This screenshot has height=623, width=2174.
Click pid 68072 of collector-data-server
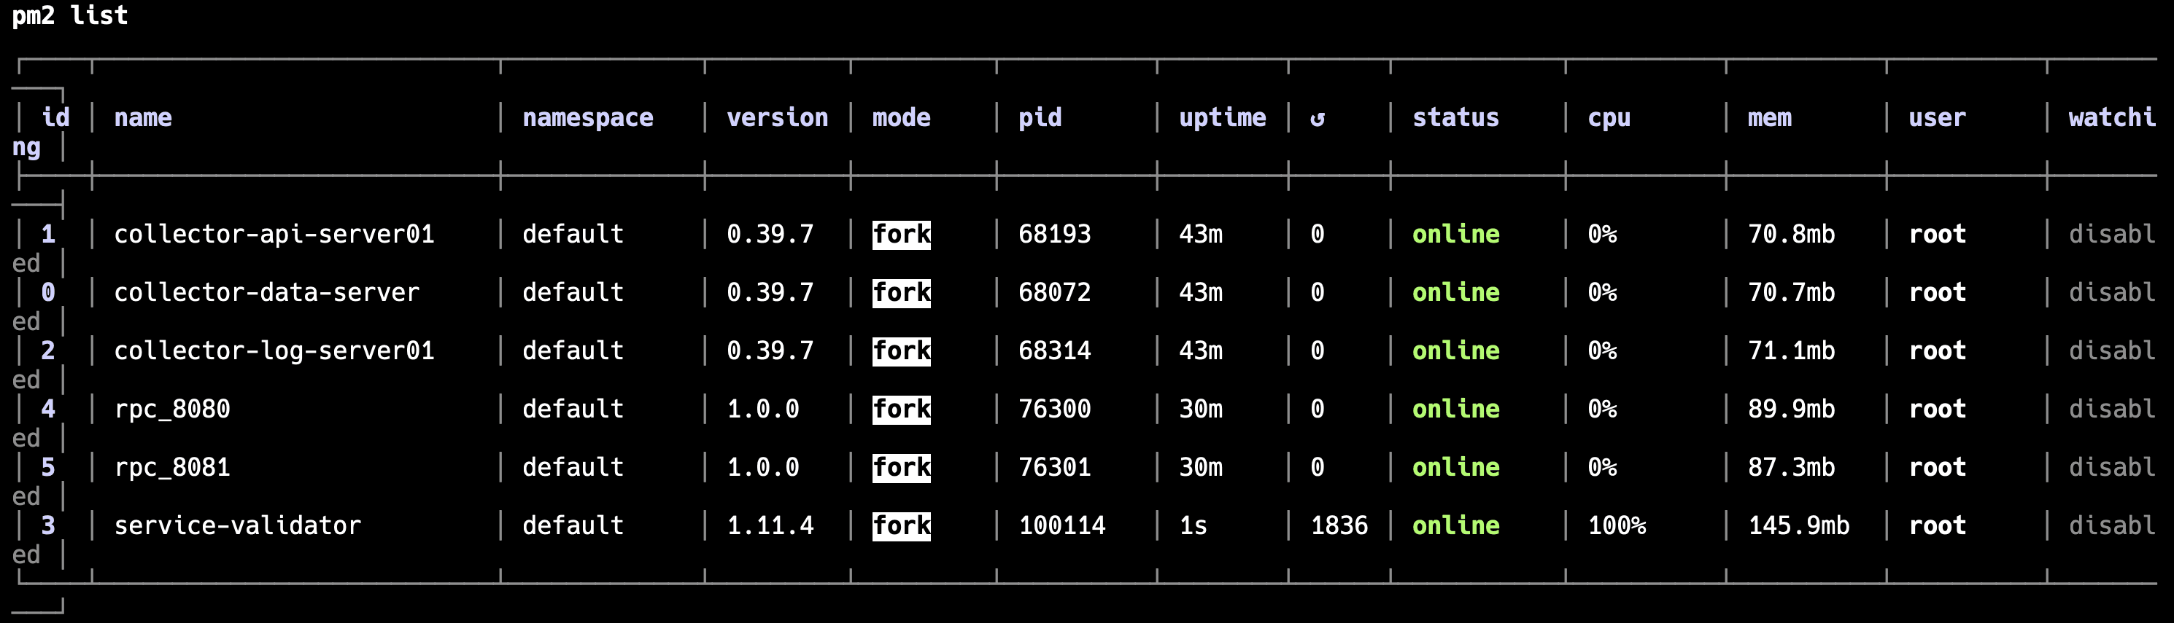[x=1054, y=292]
